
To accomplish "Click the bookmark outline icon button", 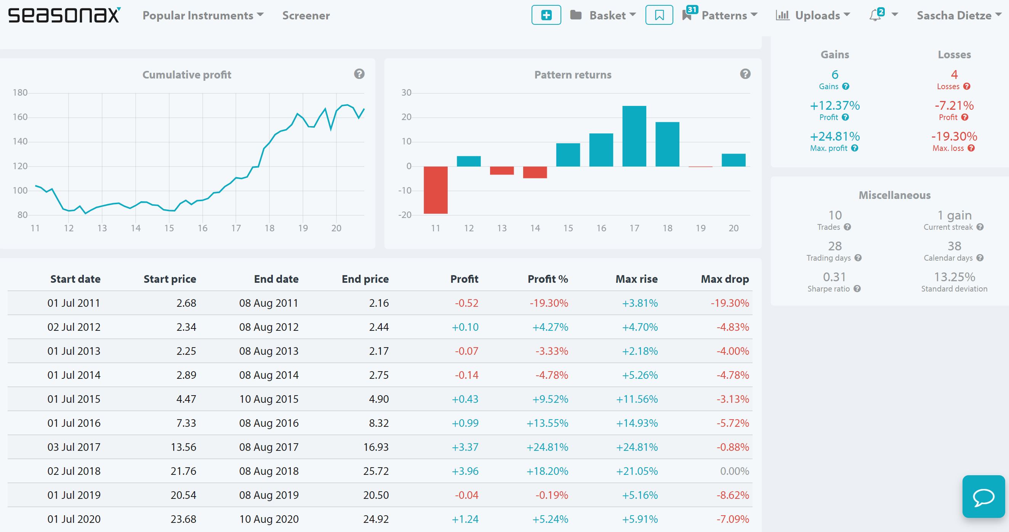I will tap(659, 15).
